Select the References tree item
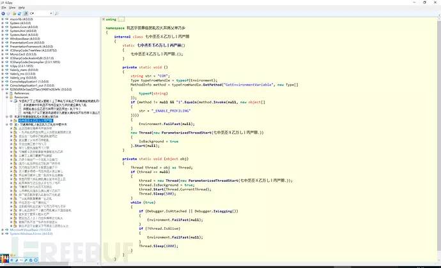This screenshot has height=268, width=441. [x=22, y=93]
